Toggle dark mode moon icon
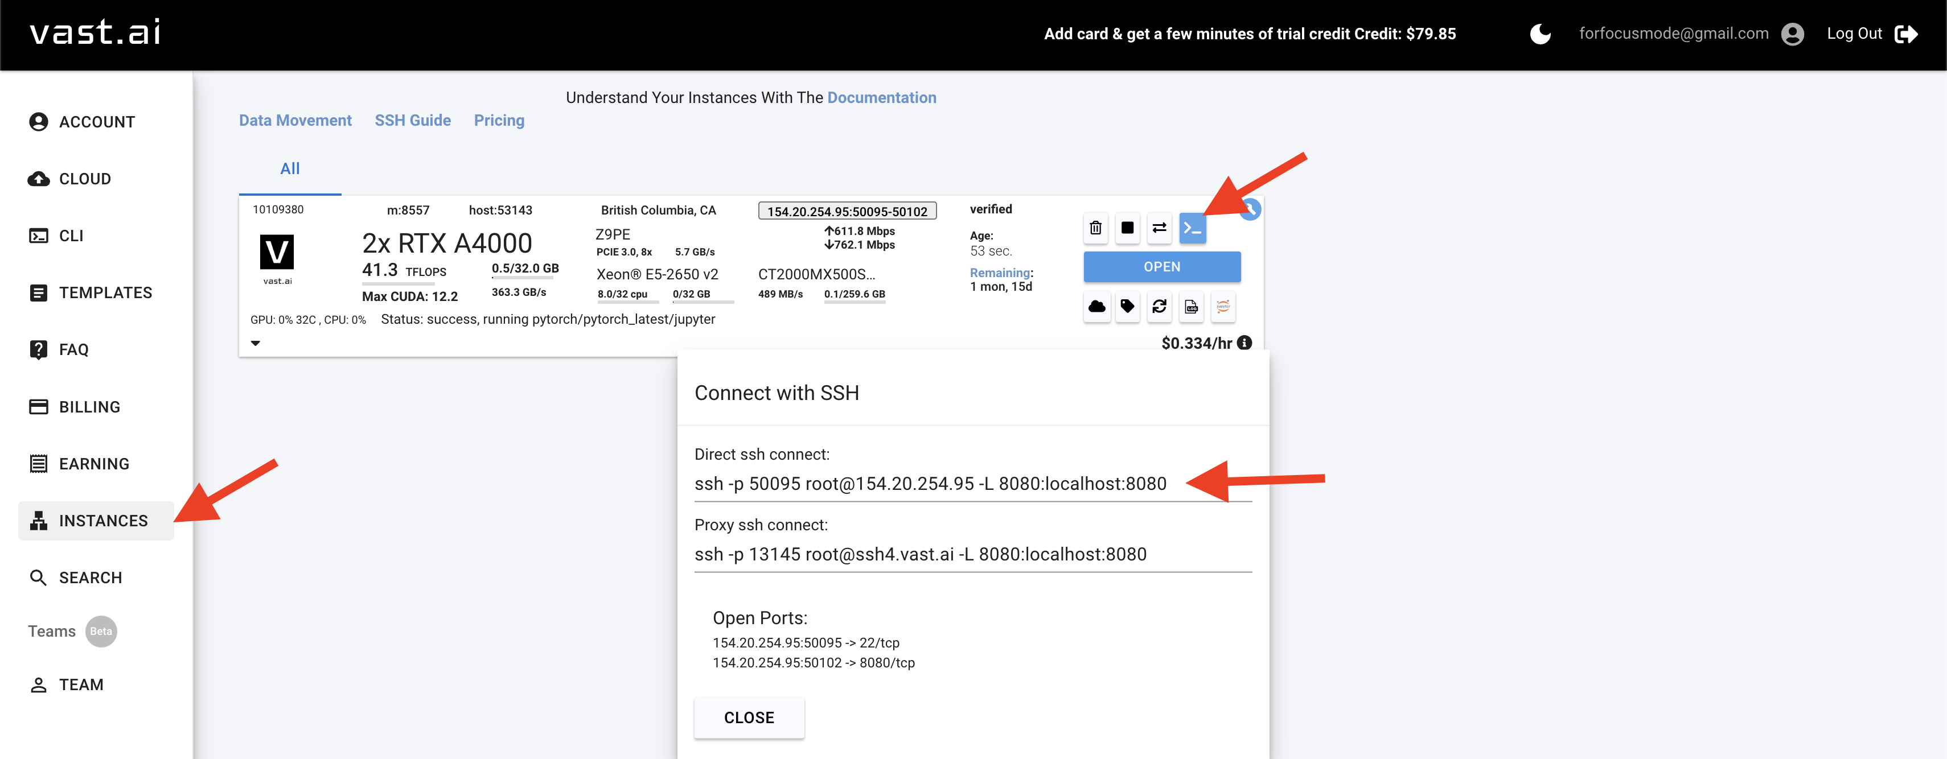The height and width of the screenshot is (759, 1947). click(x=1539, y=34)
